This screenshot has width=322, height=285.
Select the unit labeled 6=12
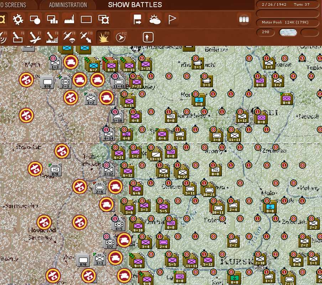[128, 172]
